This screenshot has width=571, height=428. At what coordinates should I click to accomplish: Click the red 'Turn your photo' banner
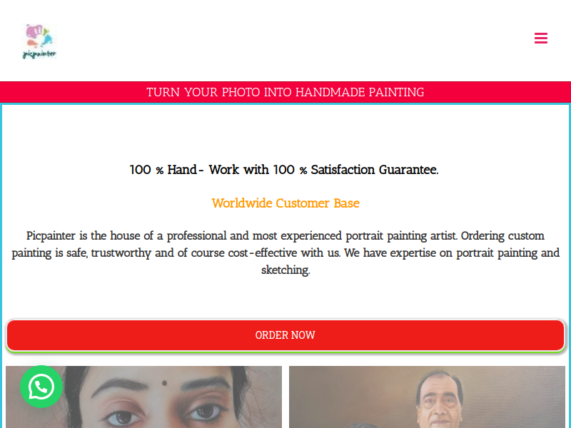click(x=285, y=92)
